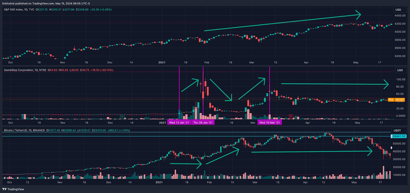410x193 pixels.
Task: Select the Wed 10 Mar '21 date marker
Action: pos(269,123)
